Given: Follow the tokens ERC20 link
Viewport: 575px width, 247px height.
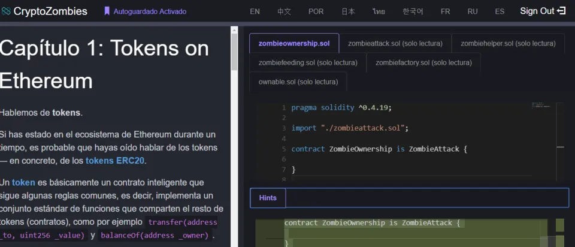Looking at the screenshot, I should point(115,161).
